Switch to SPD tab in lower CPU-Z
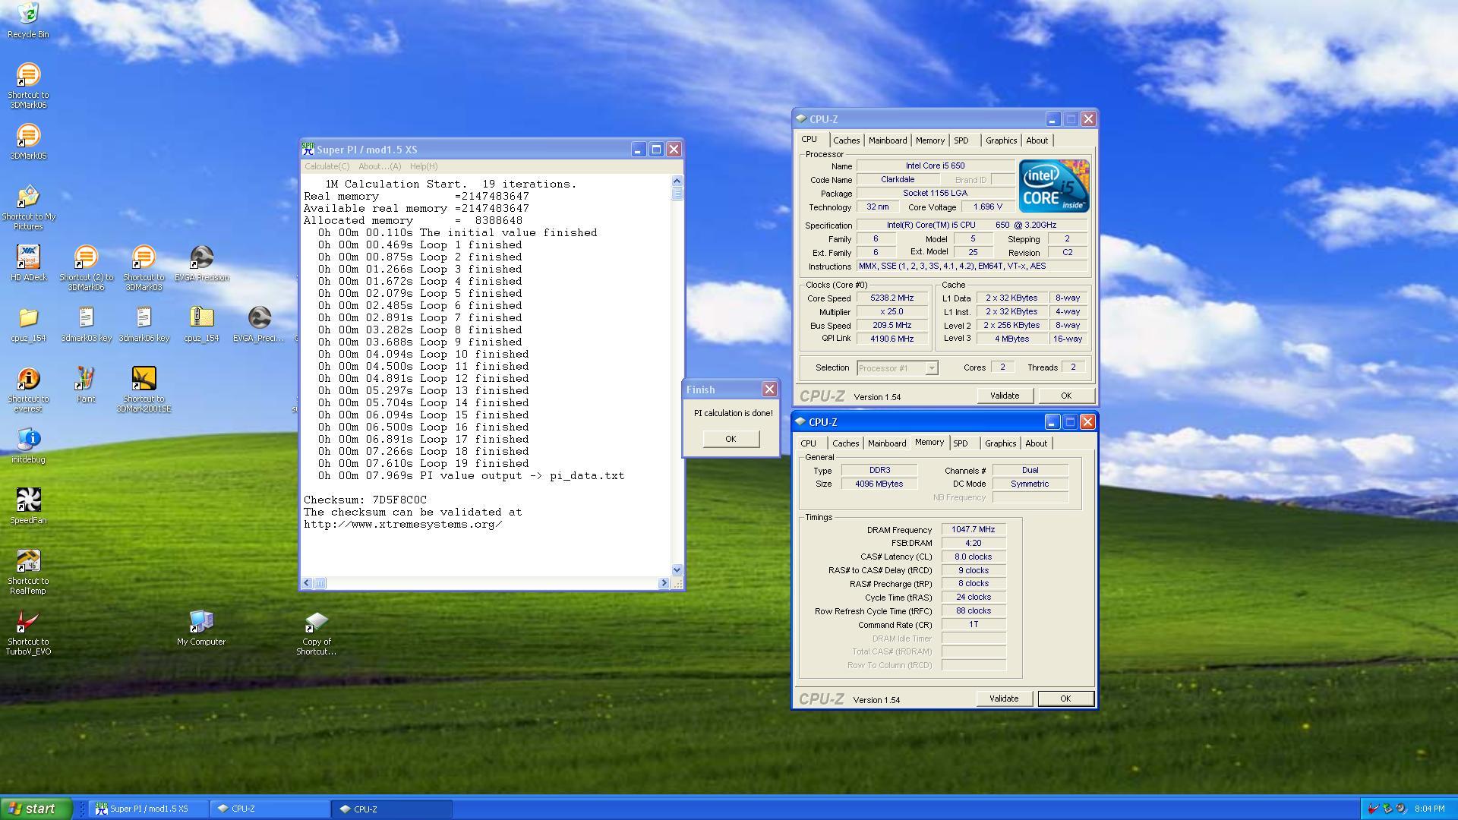 point(960,443)
